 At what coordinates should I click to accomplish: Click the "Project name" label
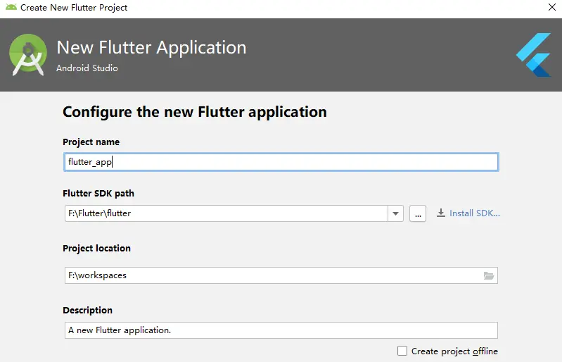click(x=91, y=142)
